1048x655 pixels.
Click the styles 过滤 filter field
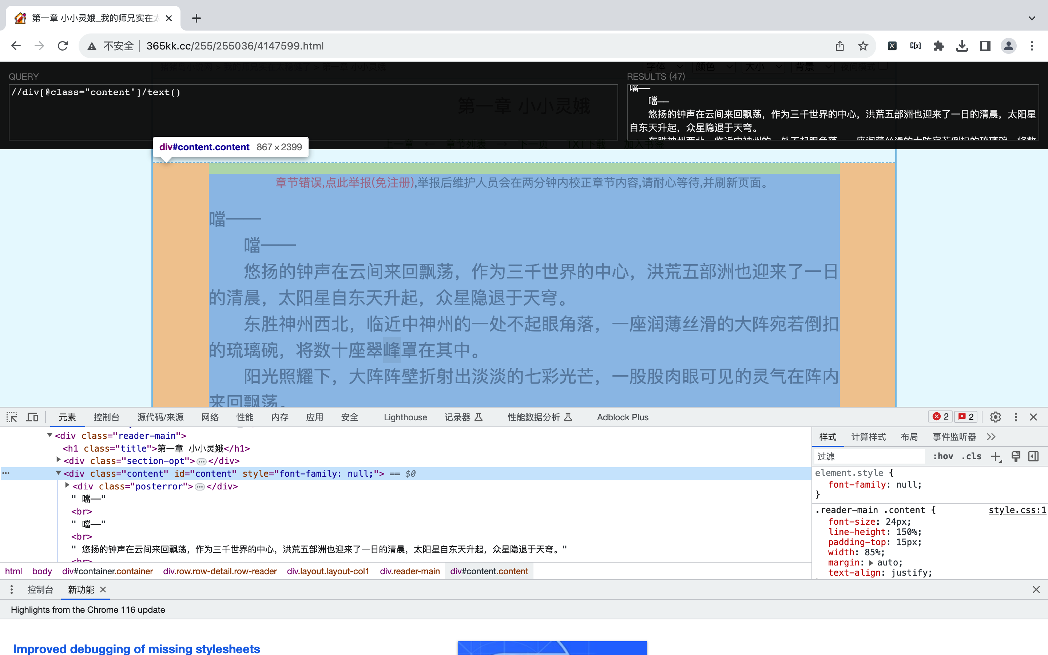coord(870,456)
